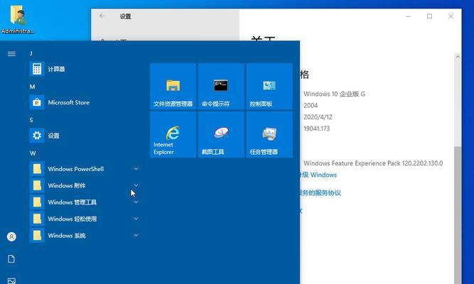Open the File Explorer tile (文件资源管理器)
The width and height of the screenshot is (474, 284).
pos(173,86)
